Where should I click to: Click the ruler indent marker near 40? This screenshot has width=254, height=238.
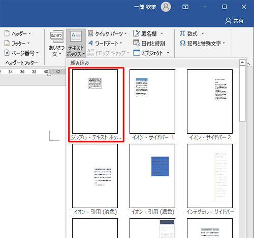pyautogui.click(x=49, y=74)
